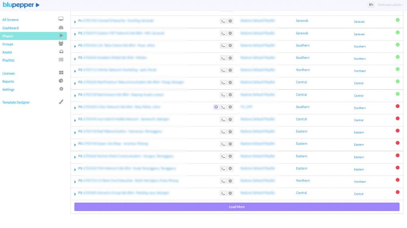Go to Licenses in the sidebar
The width and height of the screenshot is (407, 228).
point(8,73)
